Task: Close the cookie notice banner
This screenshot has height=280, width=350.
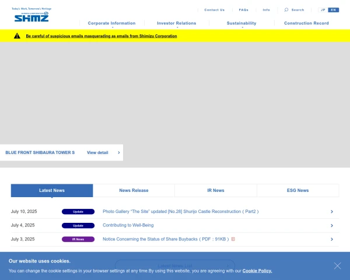Action: point(337,266)
